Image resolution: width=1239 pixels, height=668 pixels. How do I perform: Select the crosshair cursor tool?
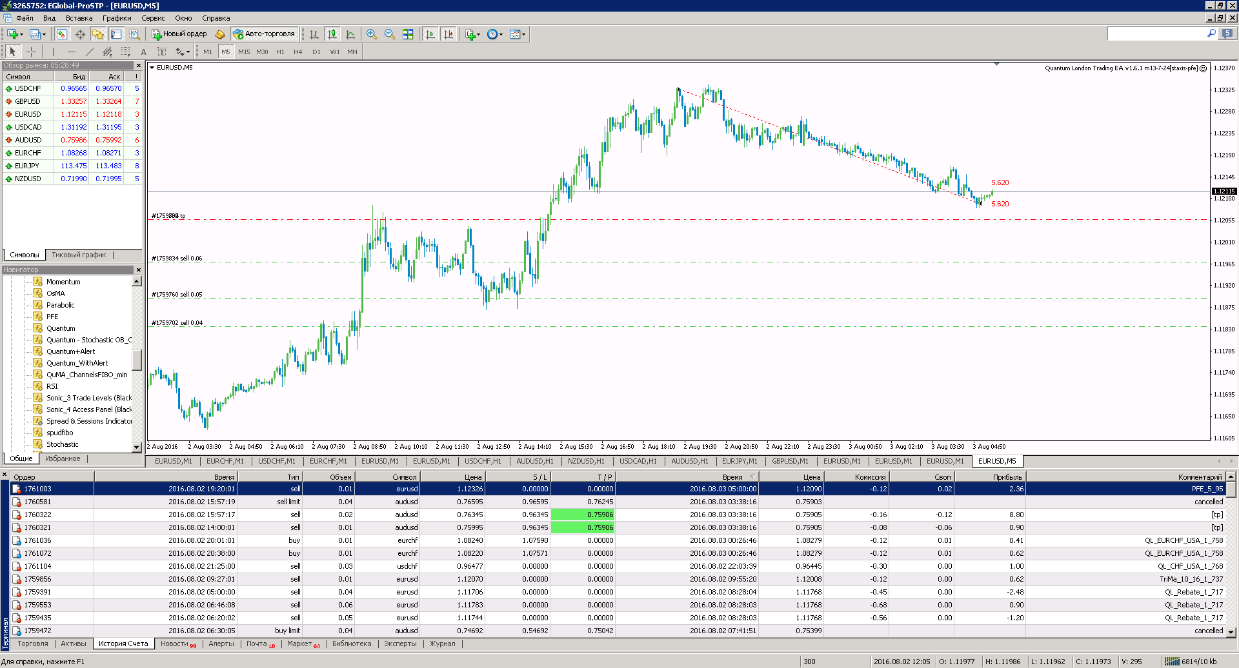(31, 52)
